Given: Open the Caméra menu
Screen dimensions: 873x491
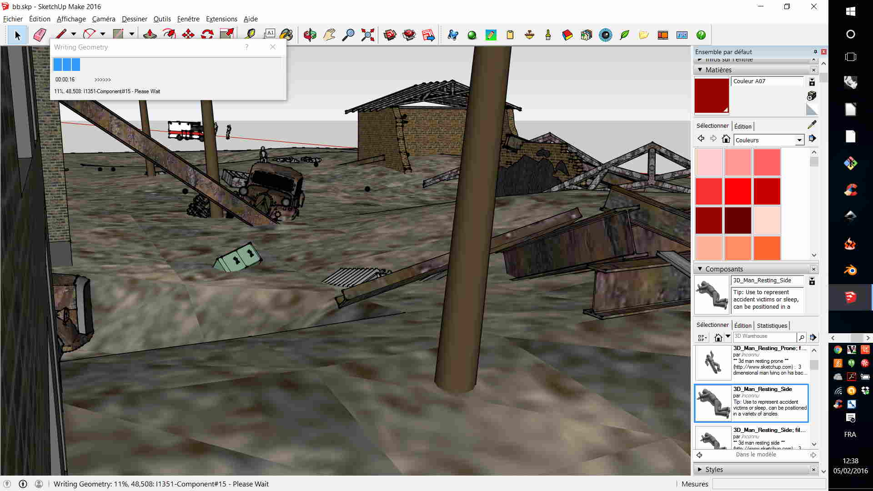Looking at the screenshot, I should (104, 19).
